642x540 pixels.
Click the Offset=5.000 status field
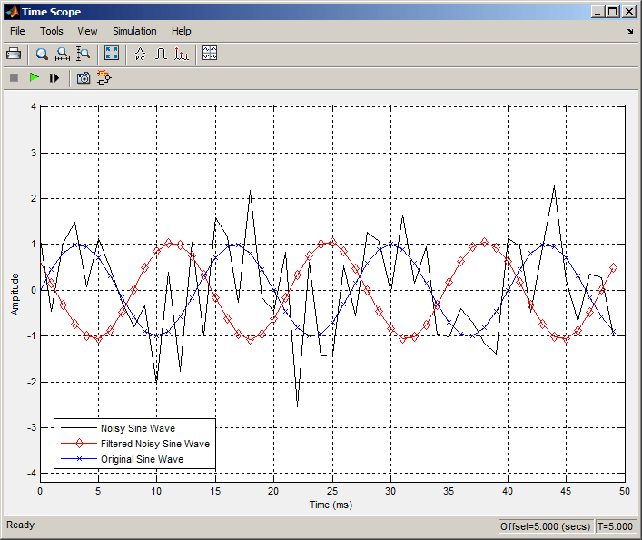544,526
